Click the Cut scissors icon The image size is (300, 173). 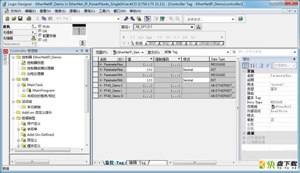pos(37,19)
